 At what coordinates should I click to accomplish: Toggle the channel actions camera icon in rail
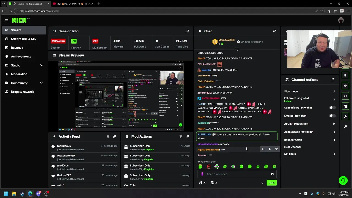(x=345, y=106)
